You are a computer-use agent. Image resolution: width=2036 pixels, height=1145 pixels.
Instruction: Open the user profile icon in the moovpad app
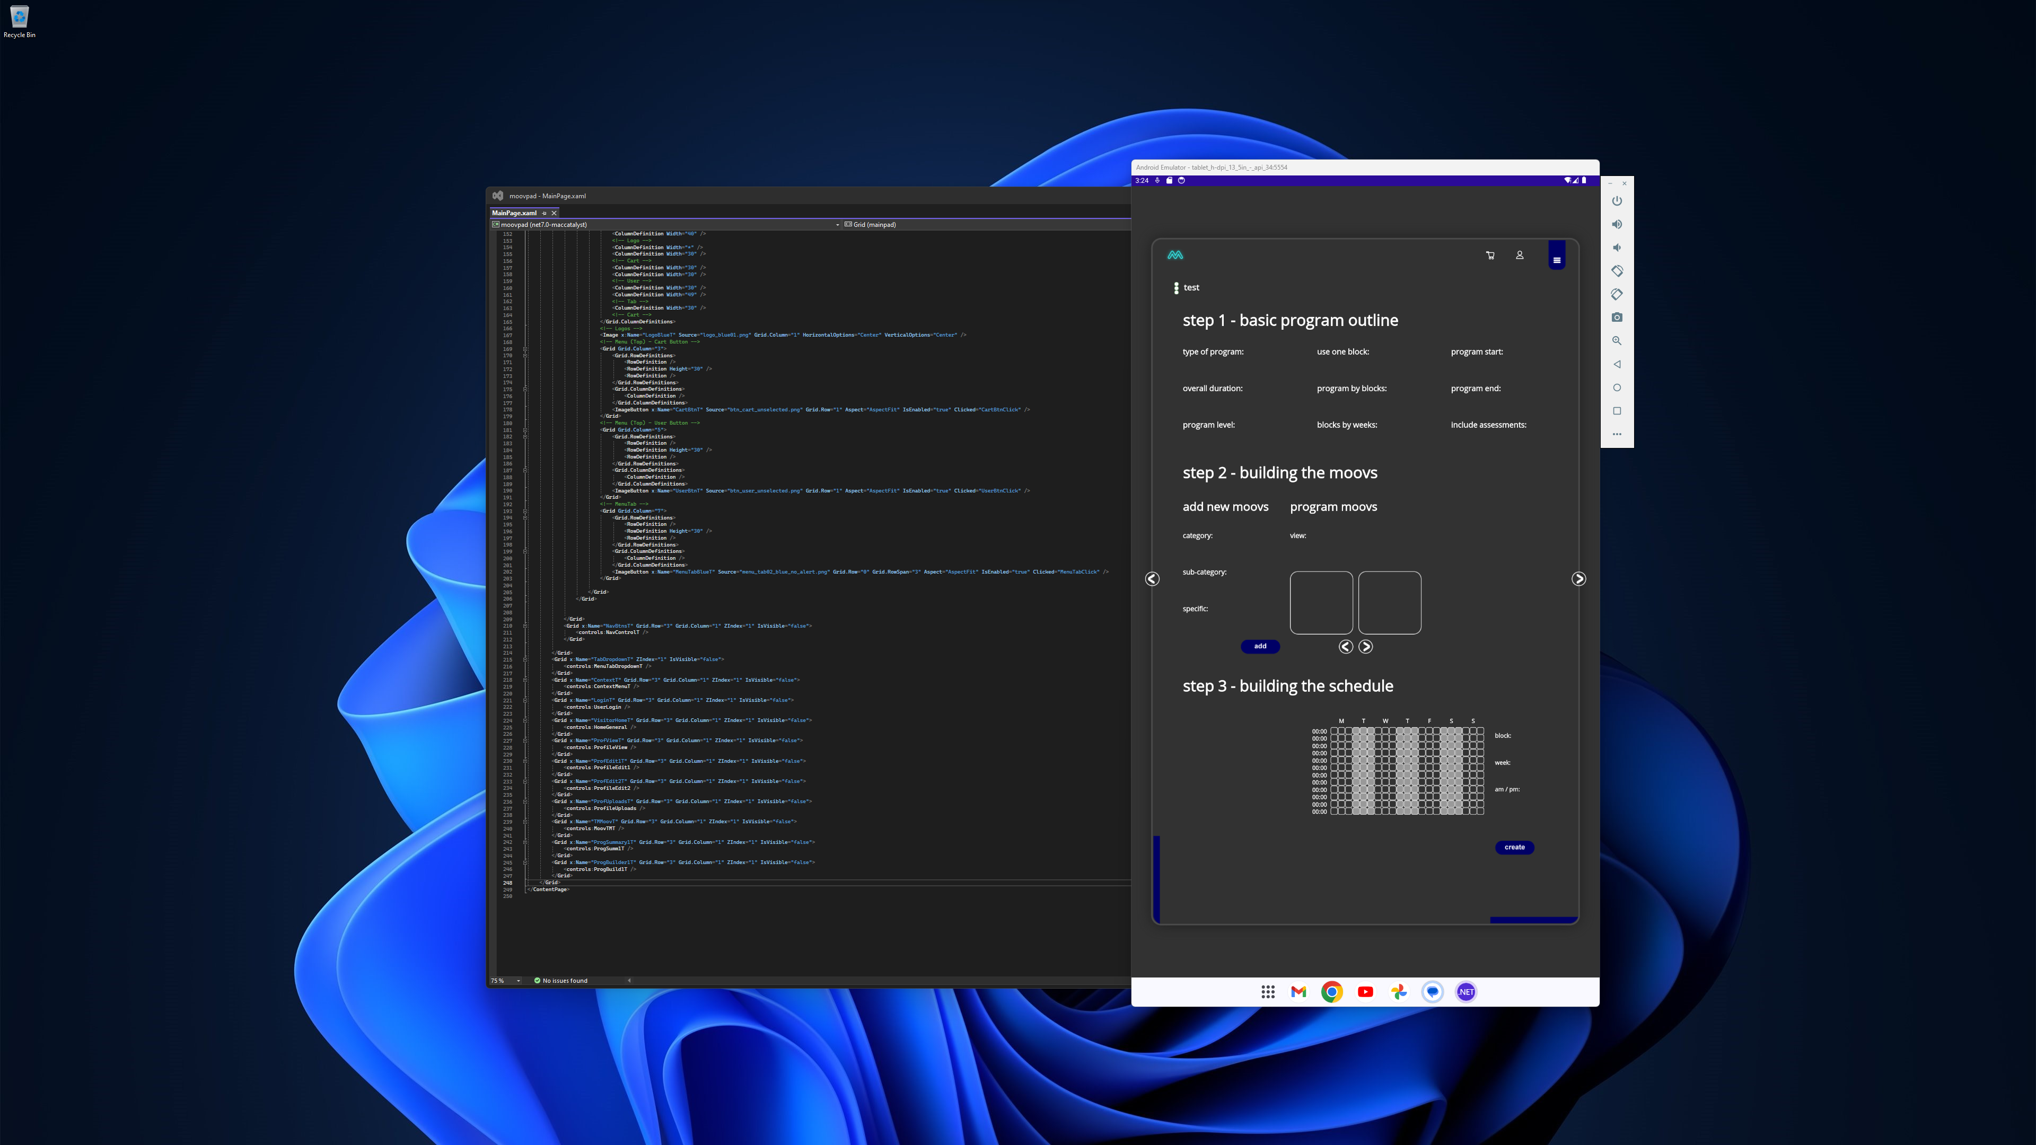tap(1519, 255)
